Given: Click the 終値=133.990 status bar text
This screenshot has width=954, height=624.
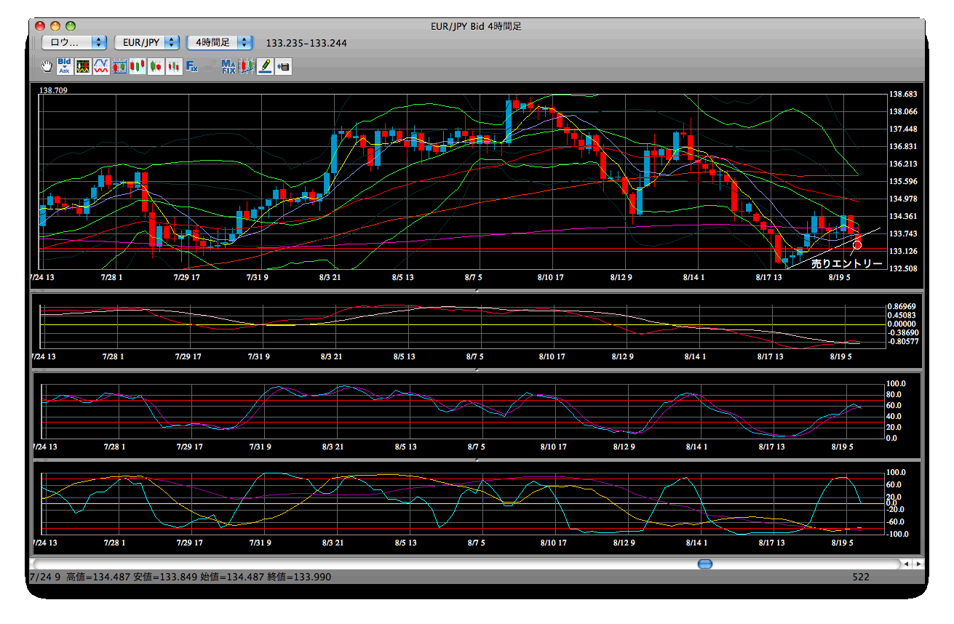Looking at the screenshot, I should tap(299, 577).
